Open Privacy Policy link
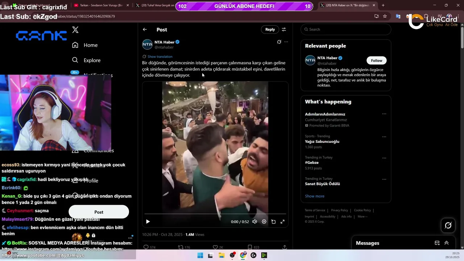This screenshot has width=464, height=261. pyautogui.click(x=339, y=210)
